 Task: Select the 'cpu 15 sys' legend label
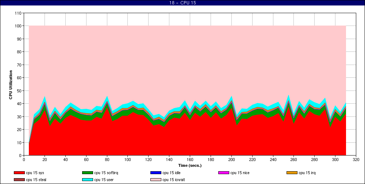[x=35, y=173]
